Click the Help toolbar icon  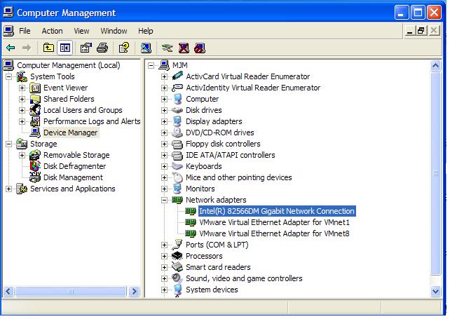click(124, 48)
